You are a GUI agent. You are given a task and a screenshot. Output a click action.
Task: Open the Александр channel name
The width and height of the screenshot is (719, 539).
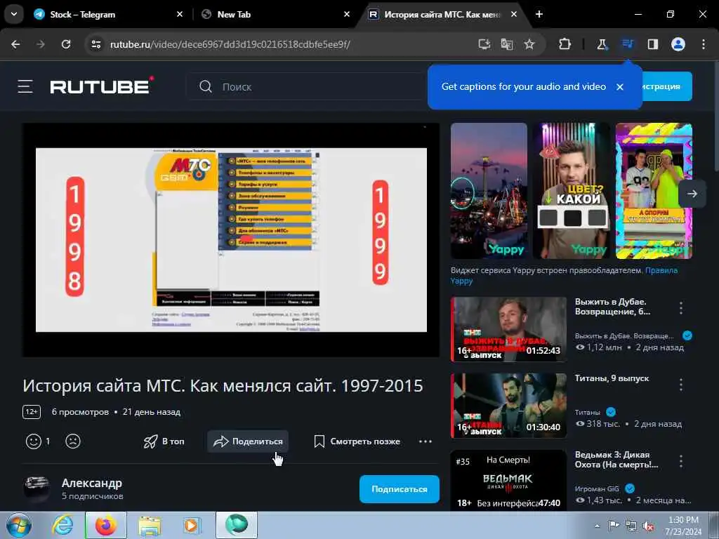92,483
